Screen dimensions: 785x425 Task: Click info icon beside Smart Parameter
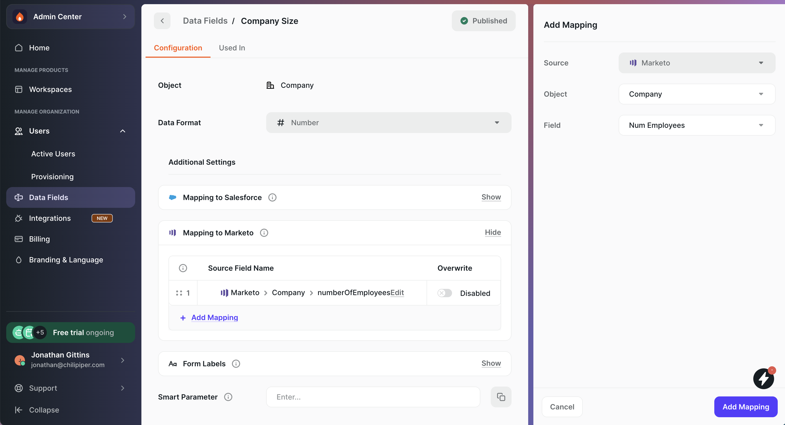click(x=228, y=397)
